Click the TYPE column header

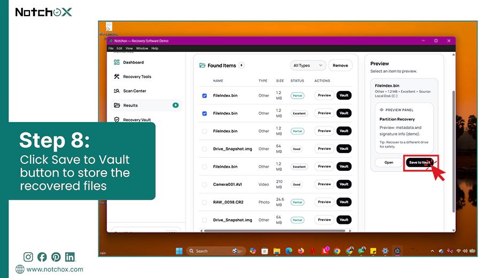click(x=263, y=81)
